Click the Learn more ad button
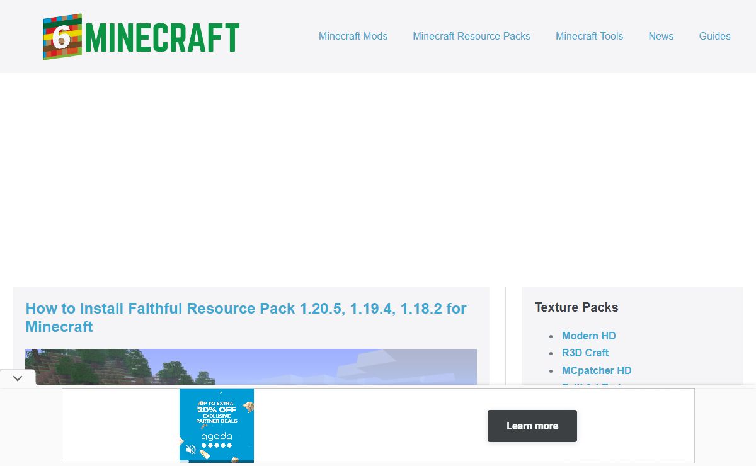 click(532, 426)
